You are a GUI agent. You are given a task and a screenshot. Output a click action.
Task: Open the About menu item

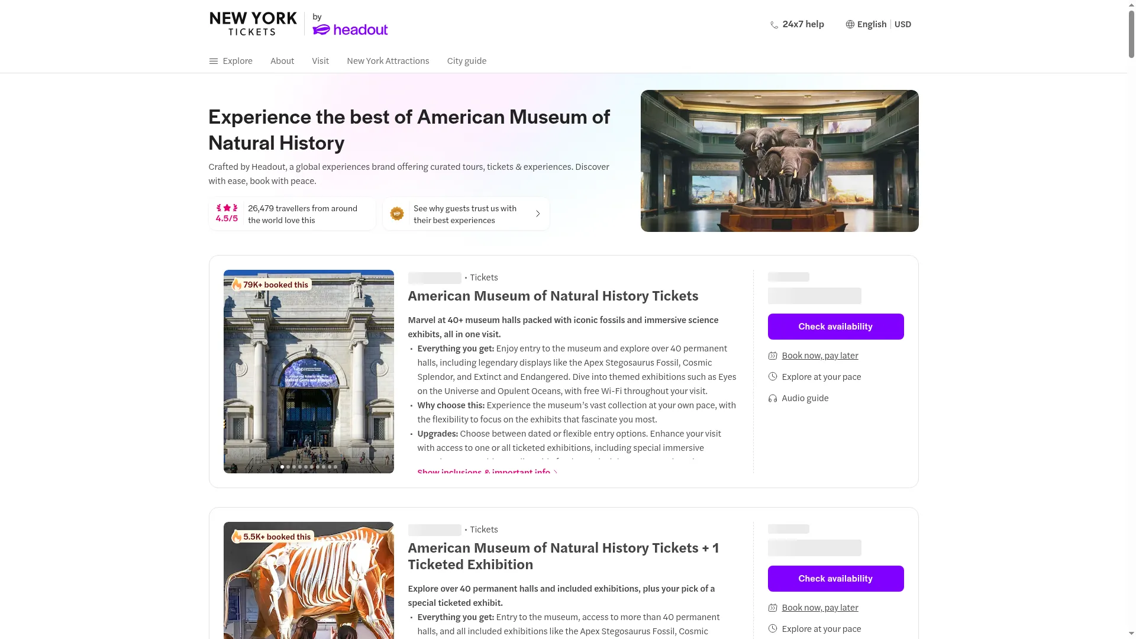click(x=282, y=61)
